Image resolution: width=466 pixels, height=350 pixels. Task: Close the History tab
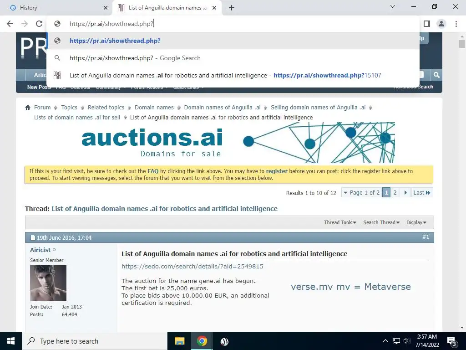click(105, 8)
